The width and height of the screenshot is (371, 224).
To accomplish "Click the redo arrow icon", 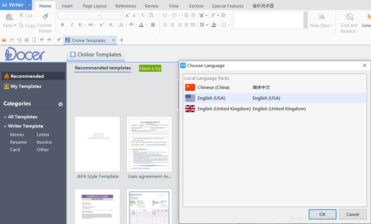I will click(x=49, y=40).
